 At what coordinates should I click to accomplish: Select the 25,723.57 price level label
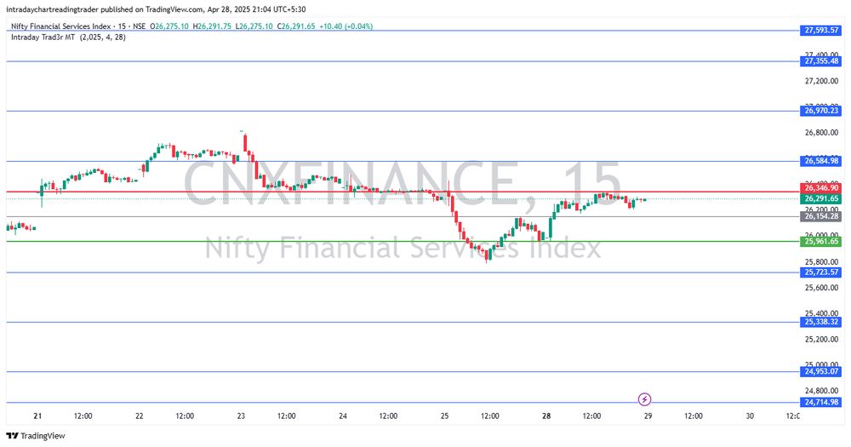pyautogui.click(x=821, y=272)
